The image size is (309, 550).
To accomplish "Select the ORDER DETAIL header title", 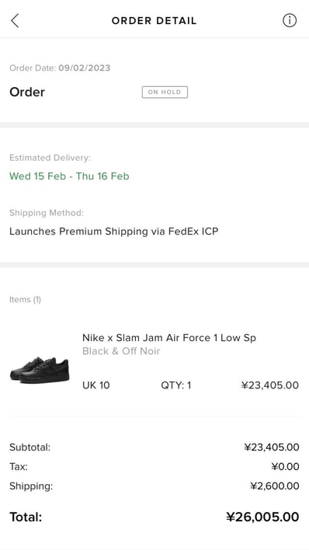I will [154, 21].
